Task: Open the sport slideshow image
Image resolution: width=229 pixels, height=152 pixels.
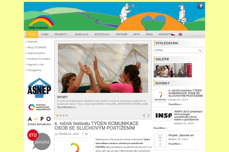Action: (103, 68)
